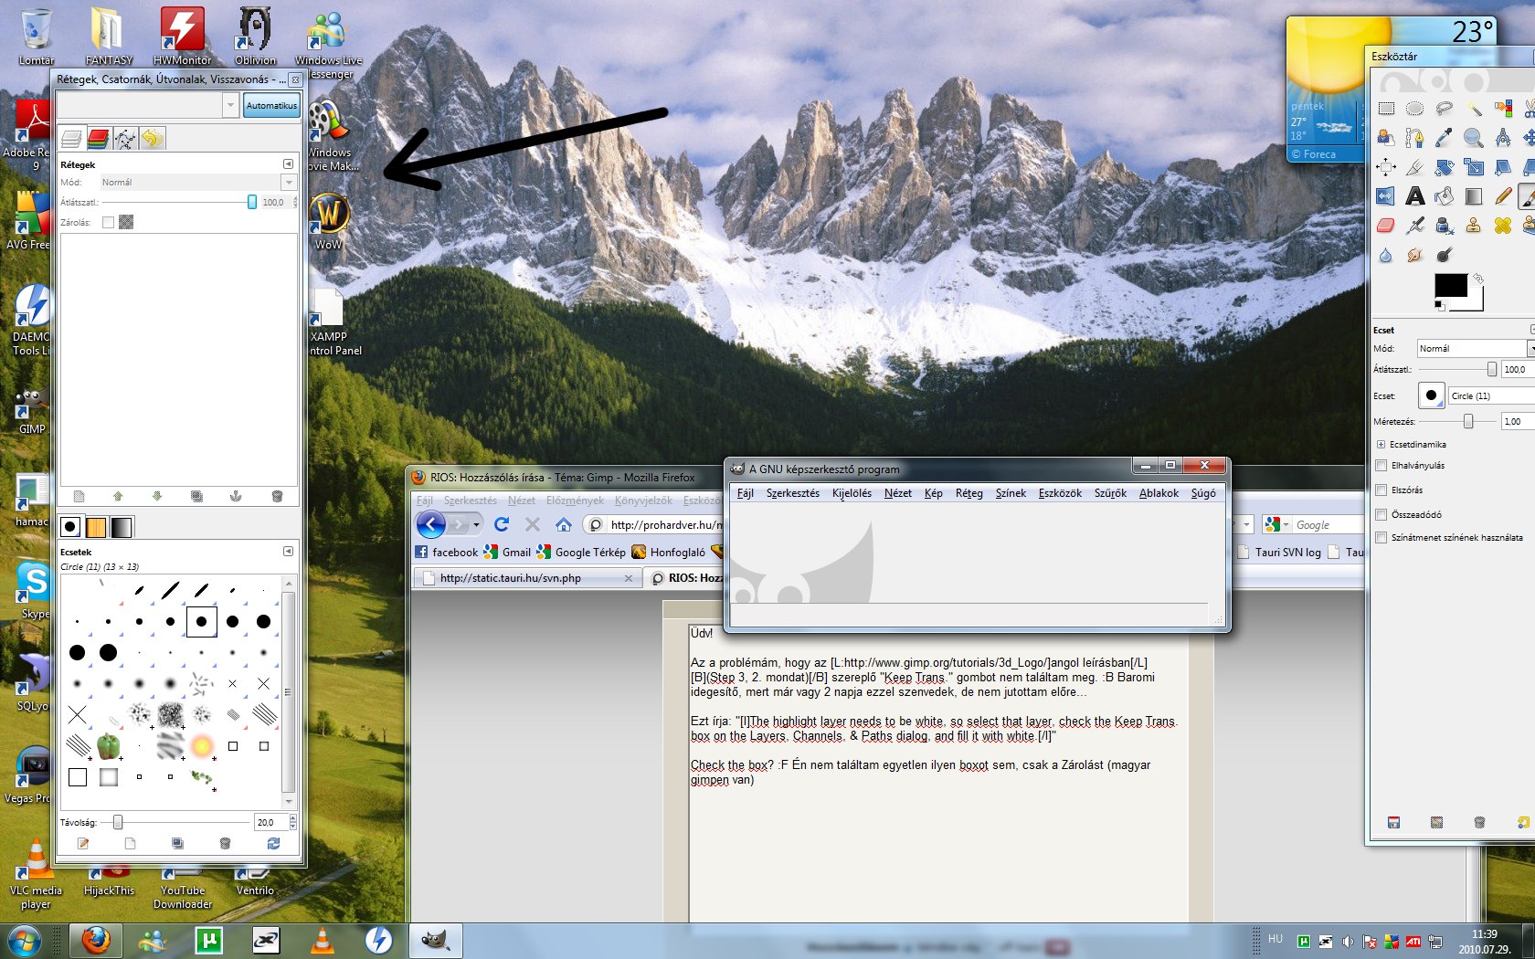This screenshot has width=1535, height=959.
Task: Select the Rectangle Select tool in toolbox
Action: coord(1386,110)
